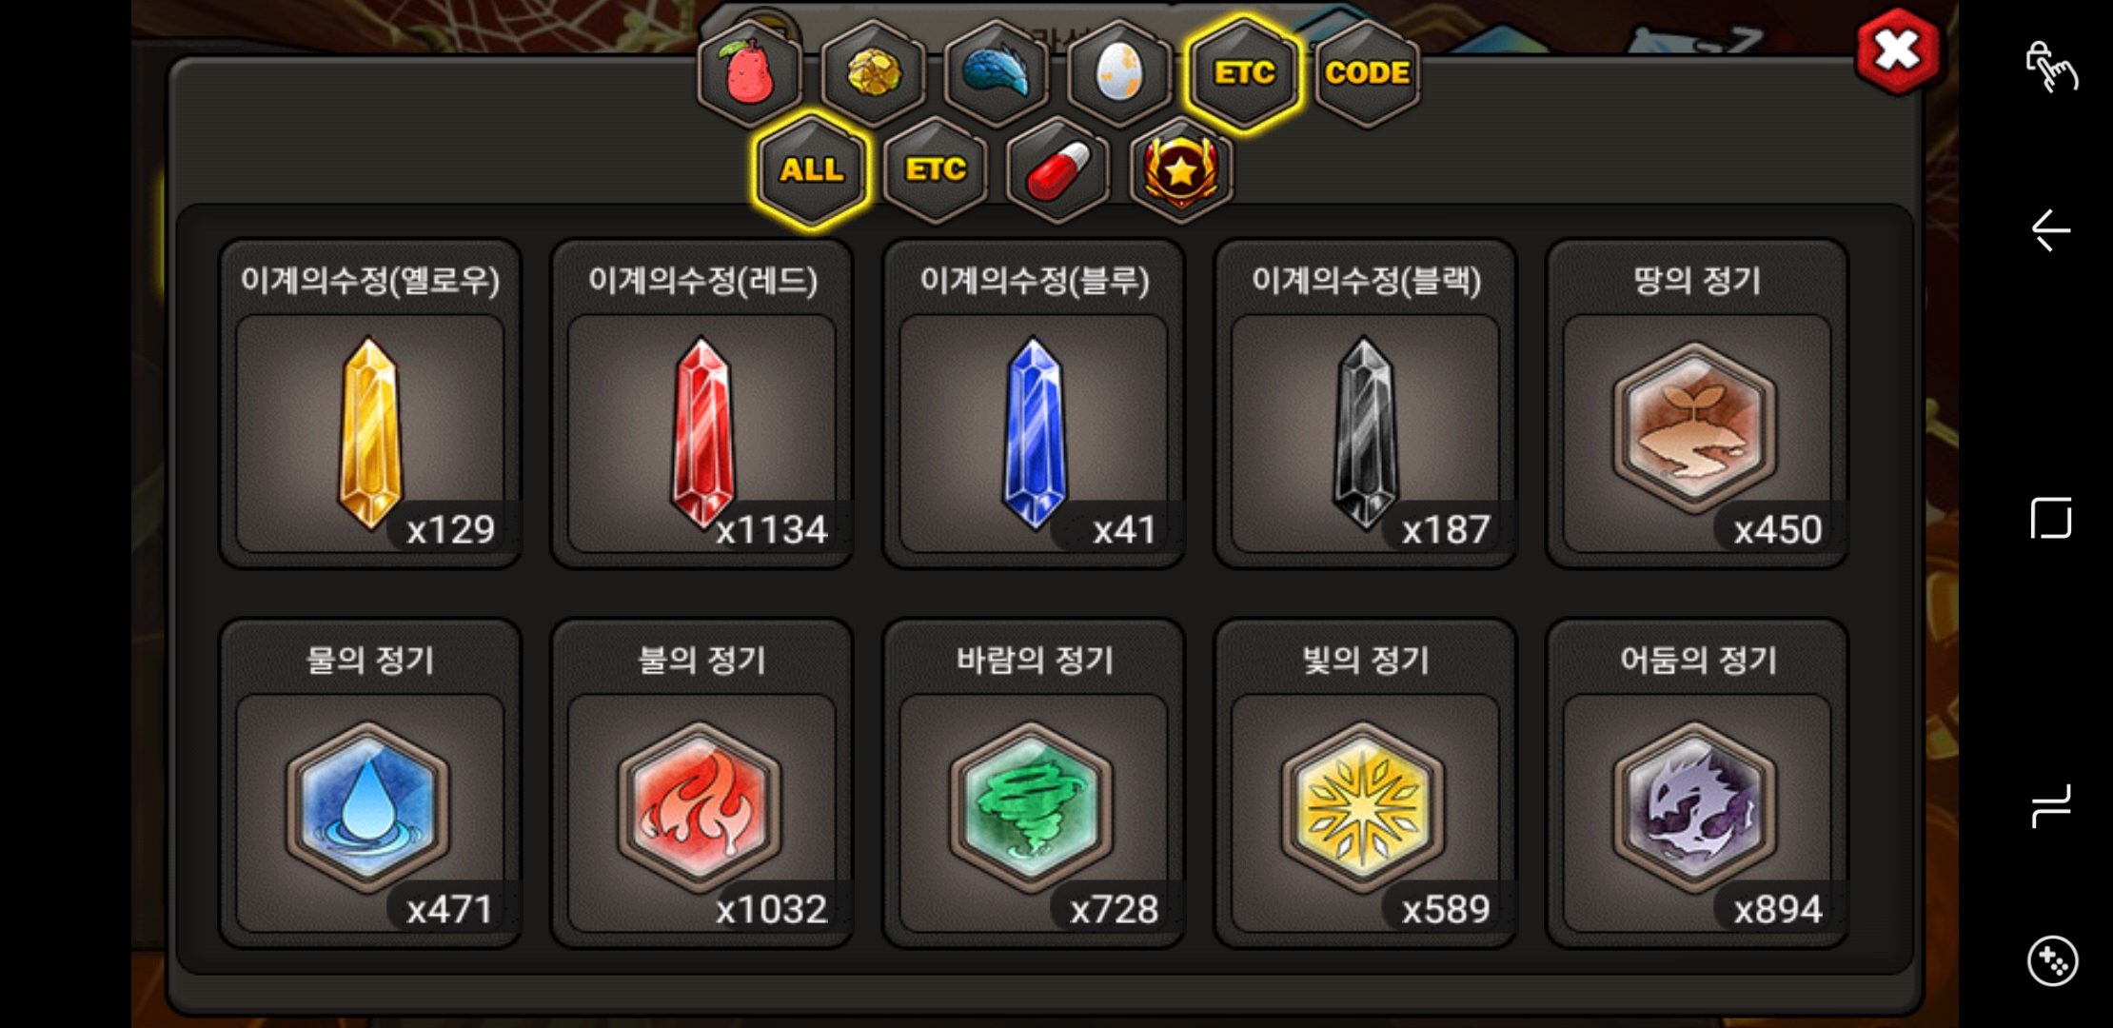Screen dimensions: 2113x1028
Task: Choose the black crystal item x187
Action: 1366,405
